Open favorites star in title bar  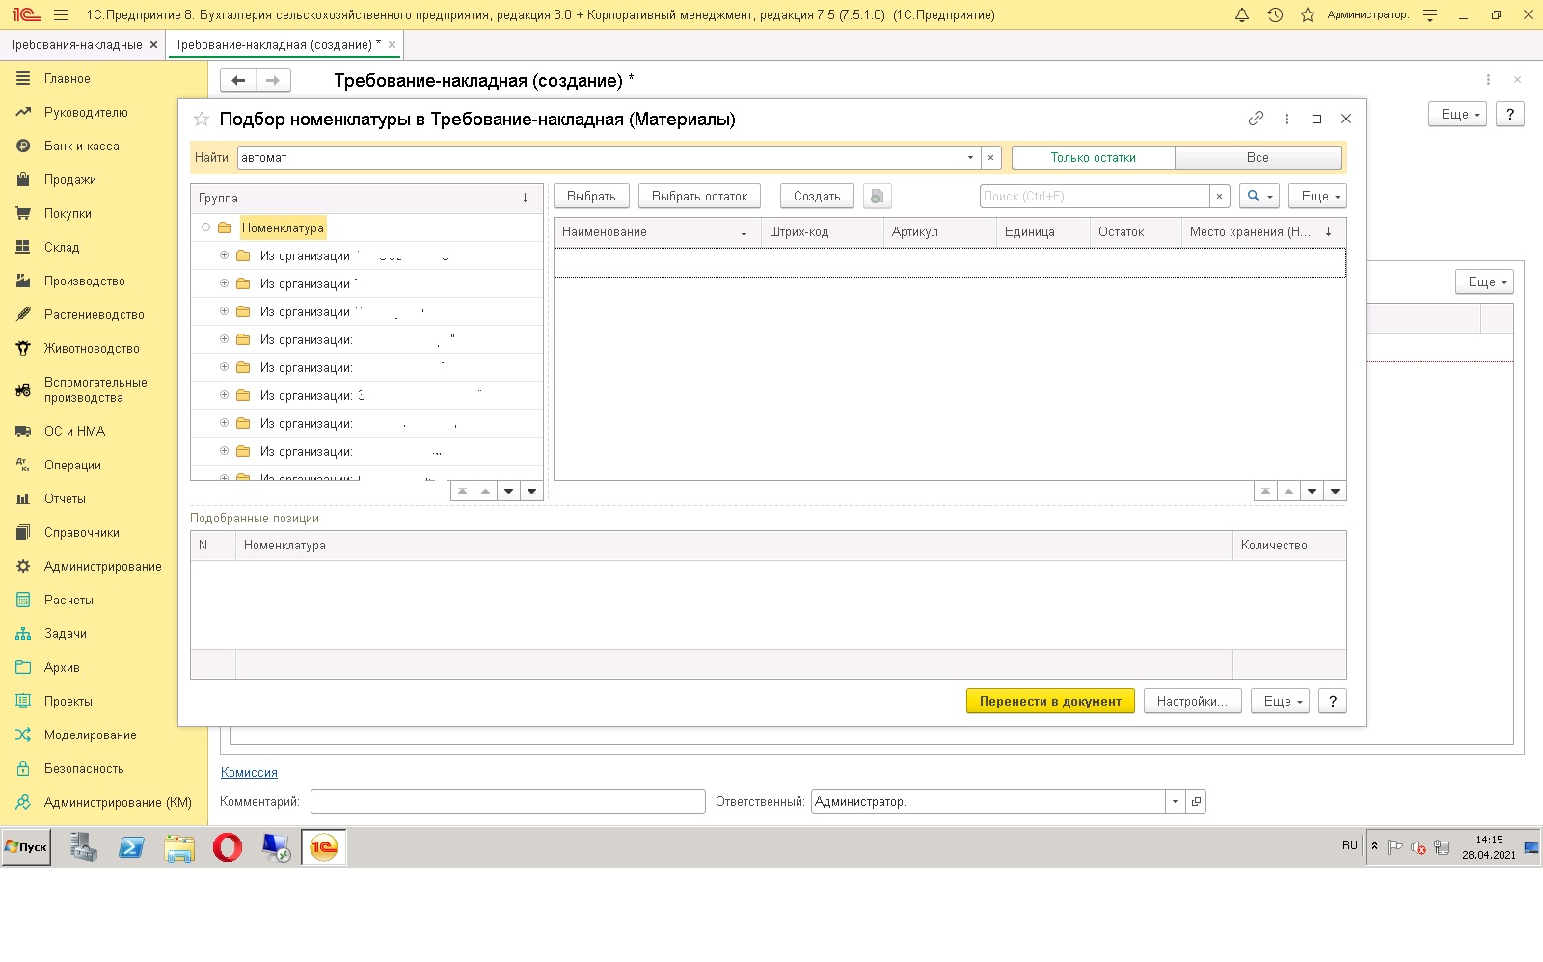[x=1308, y=14]
